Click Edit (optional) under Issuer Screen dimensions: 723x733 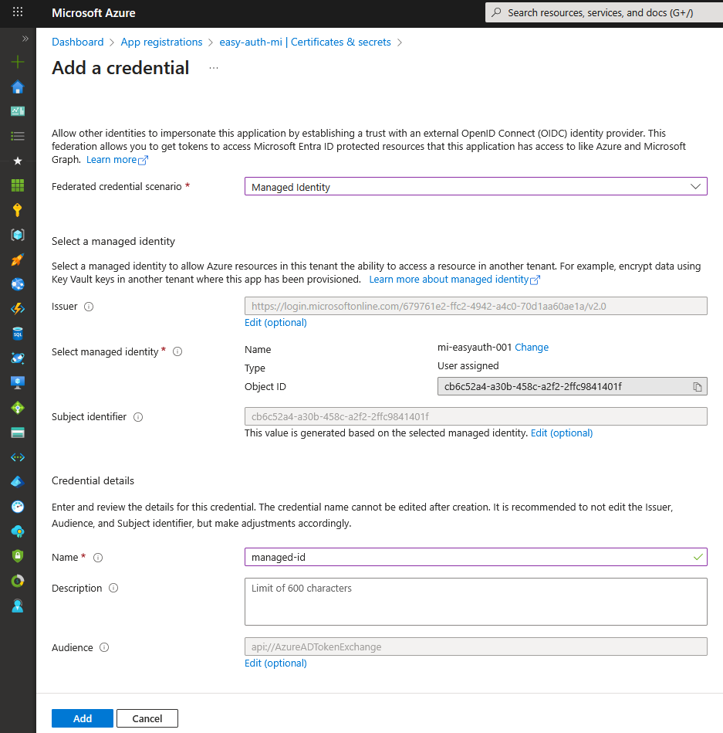tap(275, 323)
